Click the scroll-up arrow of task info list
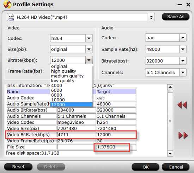The height and width of the screenshot is (173, 194). 170,87
